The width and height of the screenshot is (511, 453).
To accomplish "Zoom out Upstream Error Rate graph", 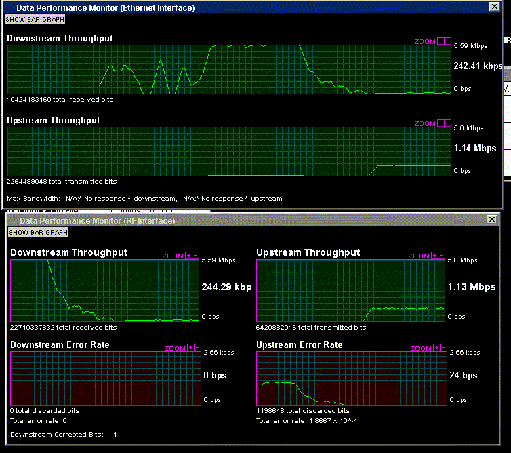I will tap(443, 348).
